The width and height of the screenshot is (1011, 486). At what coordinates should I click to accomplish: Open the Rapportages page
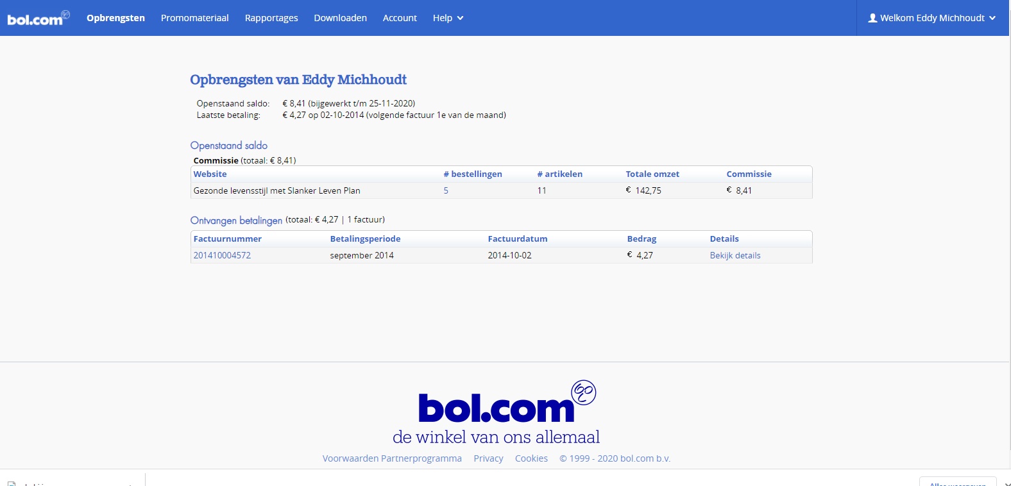271,18
